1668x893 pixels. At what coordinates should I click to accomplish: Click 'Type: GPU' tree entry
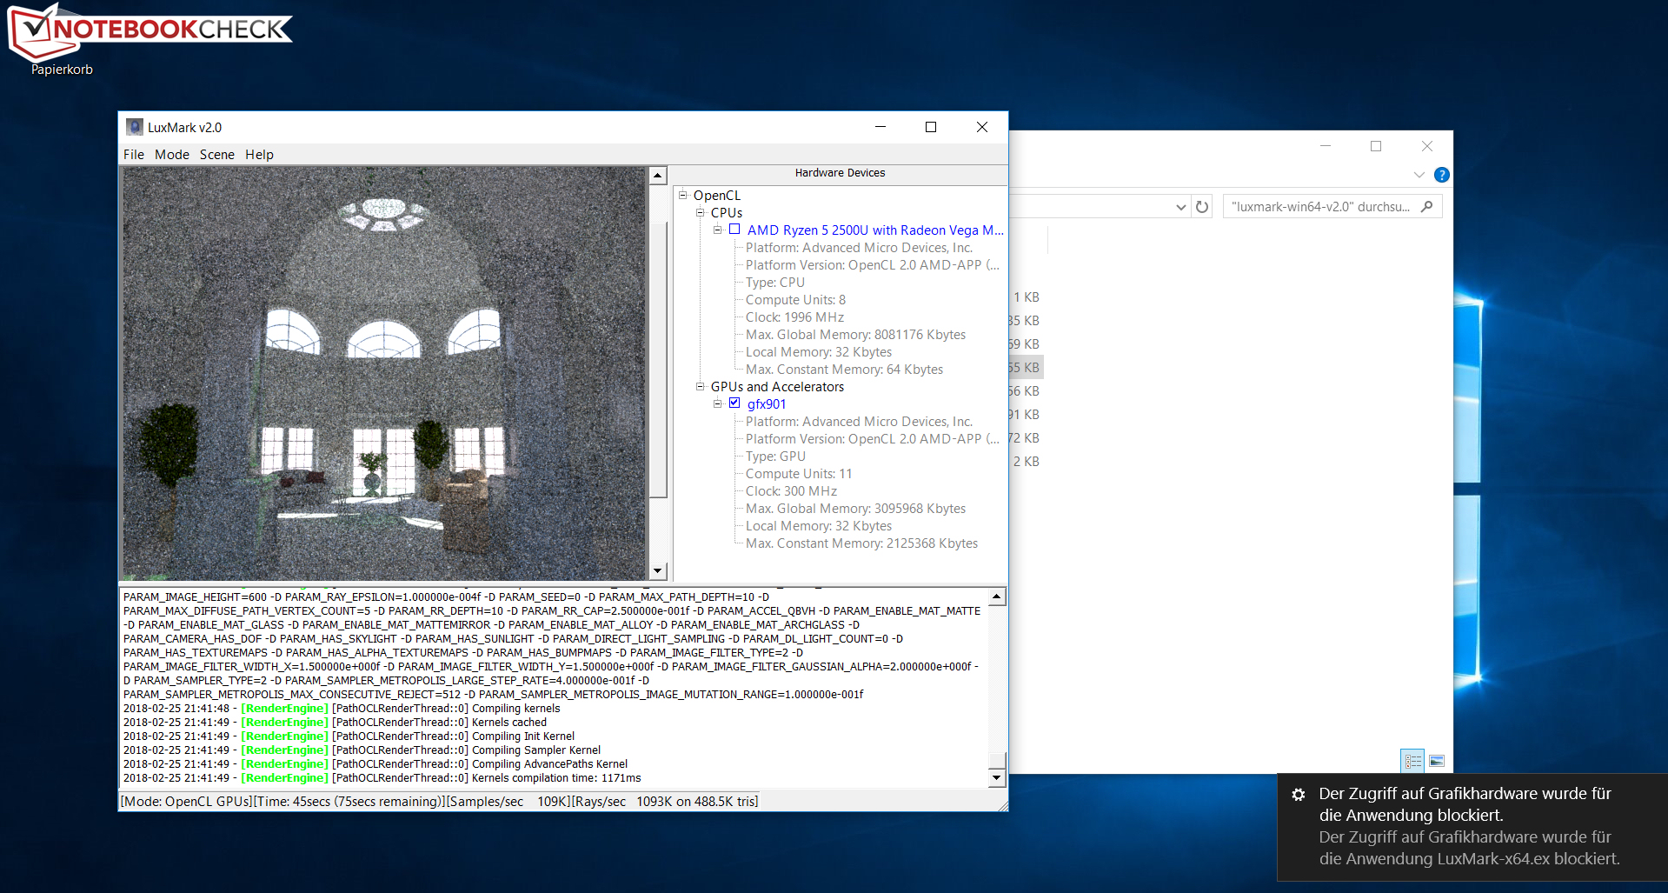(775, 456)
